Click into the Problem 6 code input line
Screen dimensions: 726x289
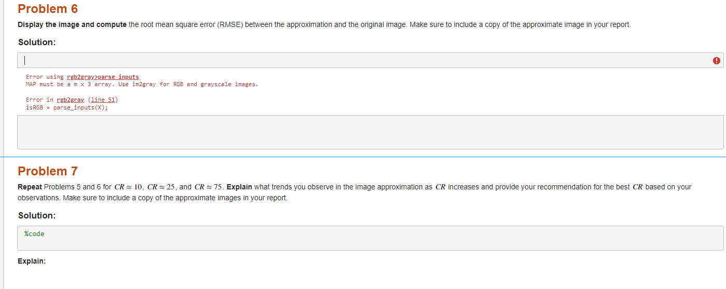(x=371, y=60)
